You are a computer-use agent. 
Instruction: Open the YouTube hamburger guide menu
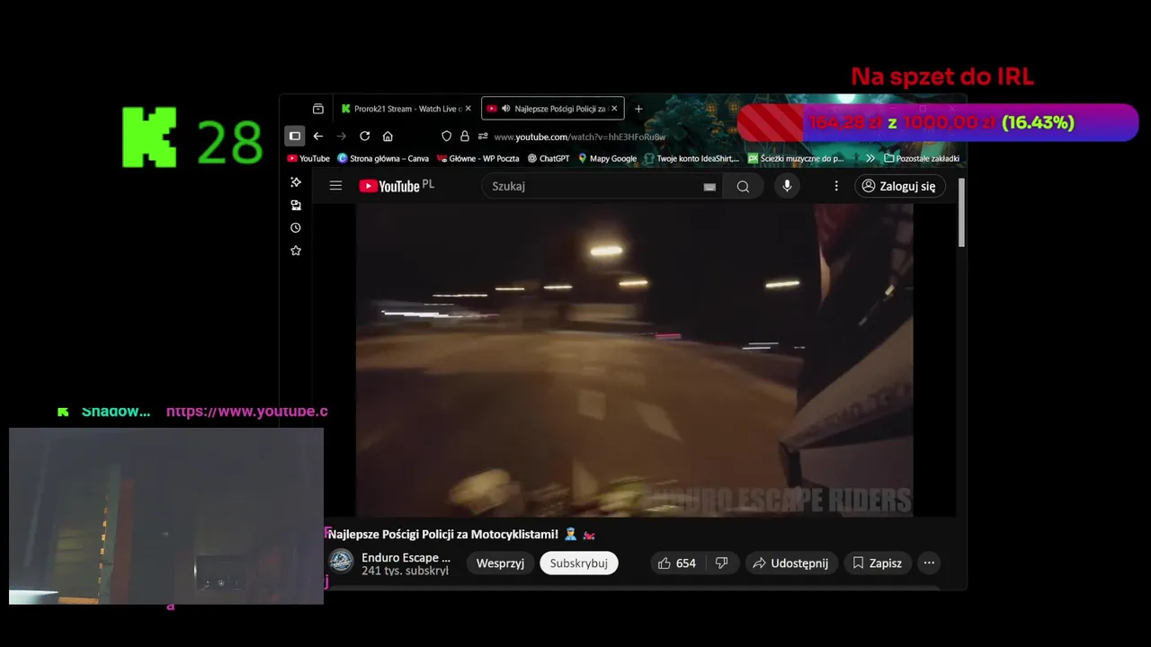335,186
